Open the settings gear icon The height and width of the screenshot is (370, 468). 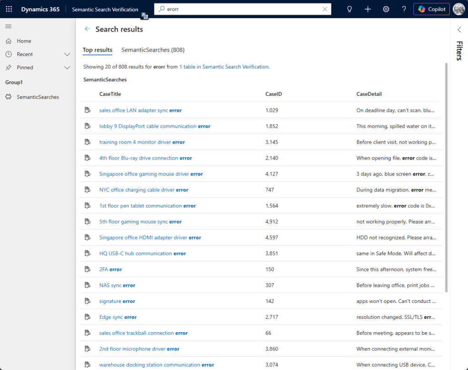(x=386, y=9)
